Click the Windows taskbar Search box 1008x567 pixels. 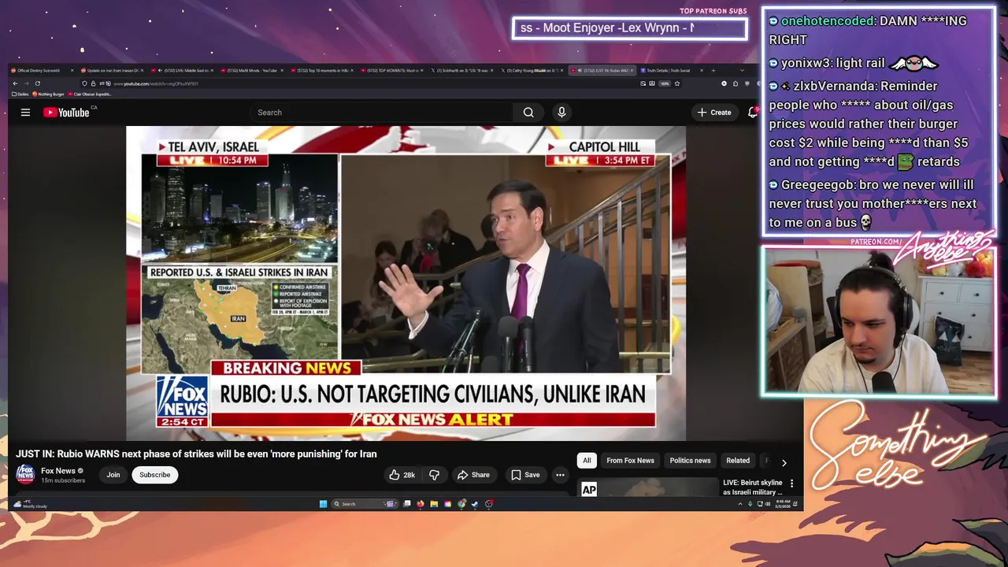365,504
